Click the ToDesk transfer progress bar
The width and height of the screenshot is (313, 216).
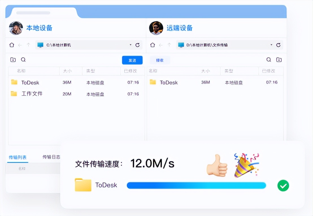(x=196, y=185)
